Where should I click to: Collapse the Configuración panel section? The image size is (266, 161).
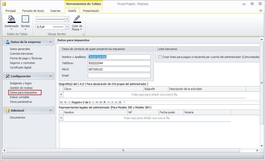pos(51,76)
